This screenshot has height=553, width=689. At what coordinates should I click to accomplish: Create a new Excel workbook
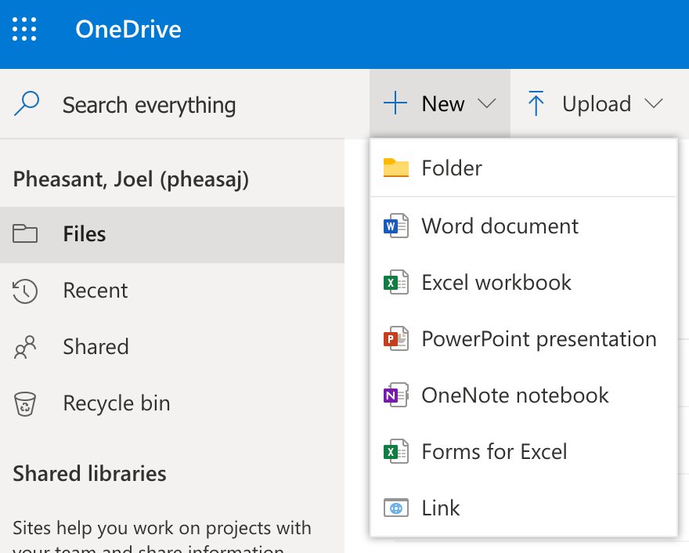tap(524, 282)
